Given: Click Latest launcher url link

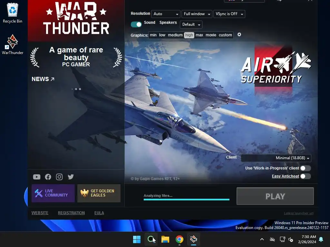Looking at the screenshot, I should pyautogui.click(x=299, y=213).
